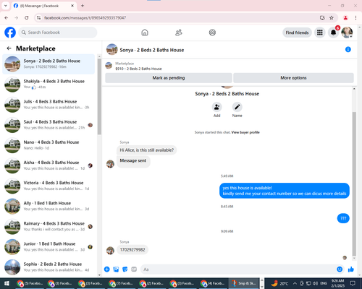The image size is (362, 289).
Task: Click the address bar URL
Action: tap(85, 17)
